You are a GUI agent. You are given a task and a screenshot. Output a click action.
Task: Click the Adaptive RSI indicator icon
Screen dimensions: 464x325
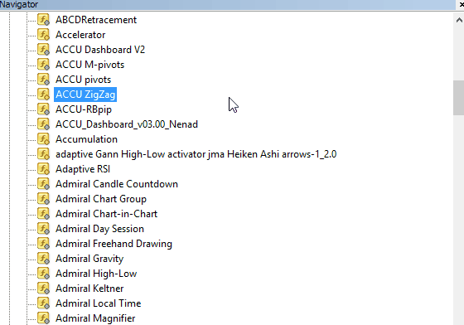tap(43, 169)
